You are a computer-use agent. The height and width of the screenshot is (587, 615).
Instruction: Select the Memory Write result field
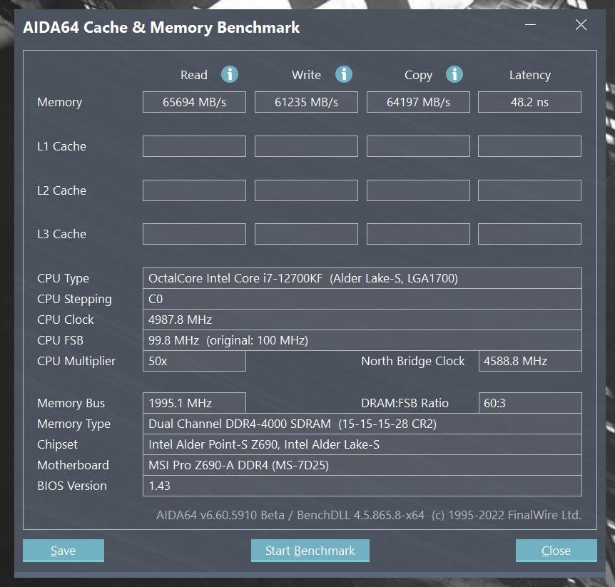(306, 102)
